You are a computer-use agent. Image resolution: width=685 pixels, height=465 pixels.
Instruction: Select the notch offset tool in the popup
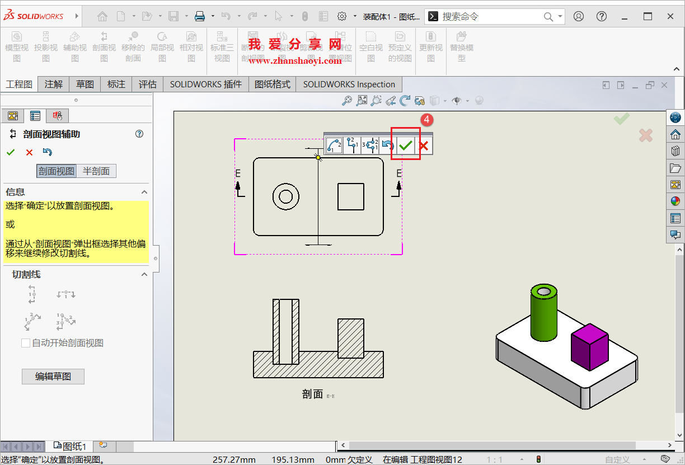pos(370,145)
